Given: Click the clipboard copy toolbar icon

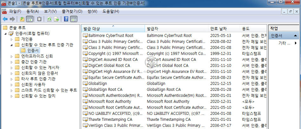Looking at the screenshot, I should click(39, 19).
